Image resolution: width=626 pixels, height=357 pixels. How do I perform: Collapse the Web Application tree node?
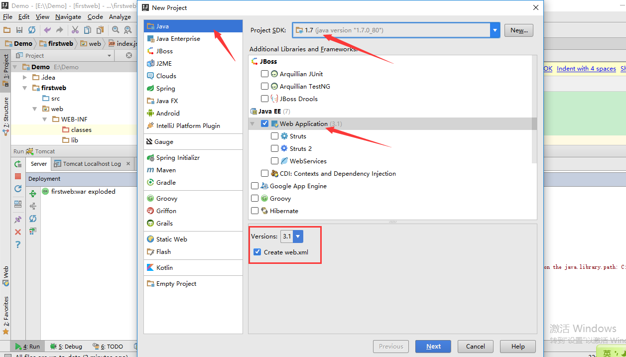click(x=252, y=123)
